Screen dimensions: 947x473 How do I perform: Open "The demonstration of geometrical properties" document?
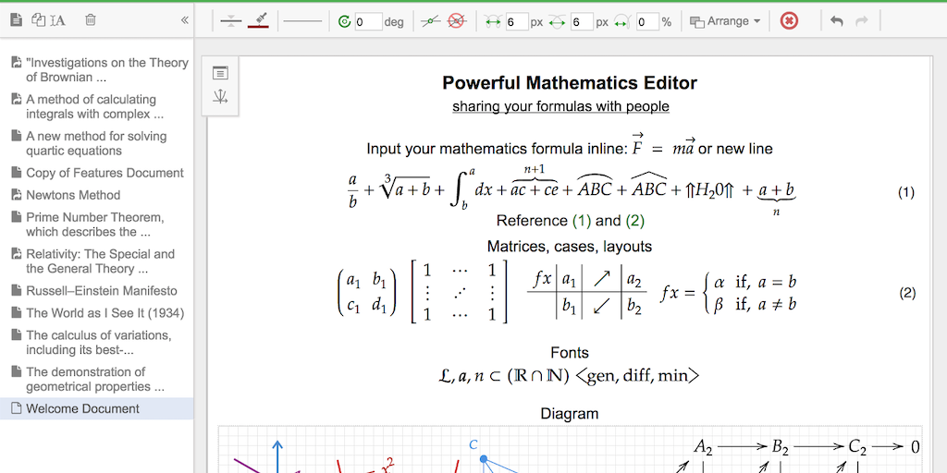(95, 379)
